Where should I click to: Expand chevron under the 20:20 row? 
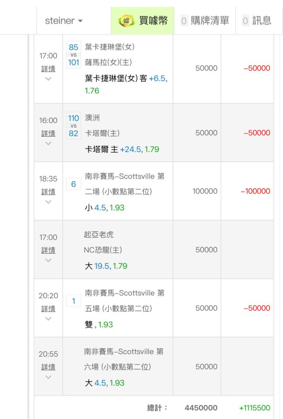[48, 319]
